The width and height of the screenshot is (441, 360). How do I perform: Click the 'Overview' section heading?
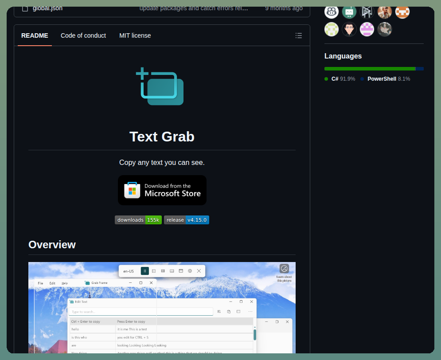pyautogui.click(x=52, y=245)
